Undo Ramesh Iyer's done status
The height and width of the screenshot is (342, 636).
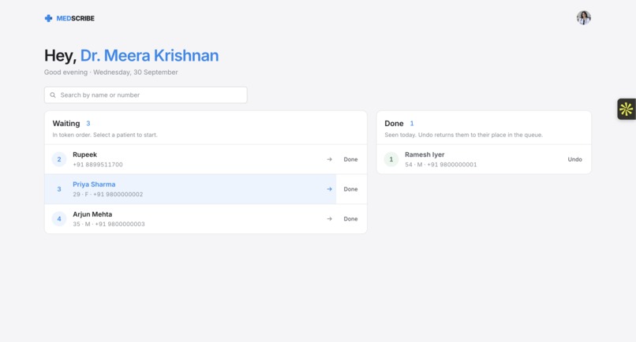574,159
